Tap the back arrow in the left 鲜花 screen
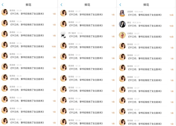Viewport: 176px width, 126px height. 2,5
